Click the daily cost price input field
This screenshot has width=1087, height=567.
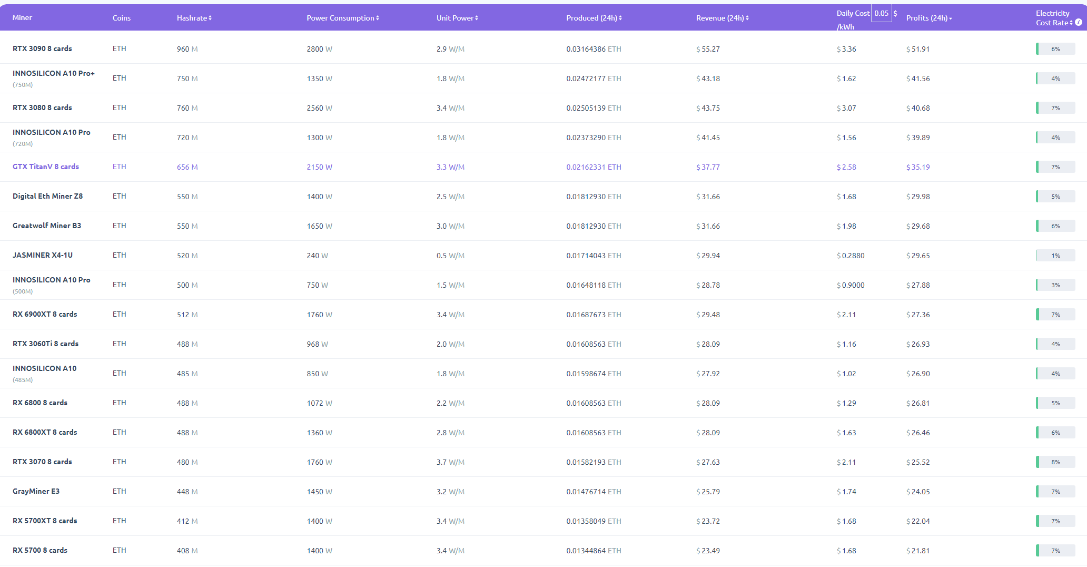pyautogui.click(x=881, y=14)
